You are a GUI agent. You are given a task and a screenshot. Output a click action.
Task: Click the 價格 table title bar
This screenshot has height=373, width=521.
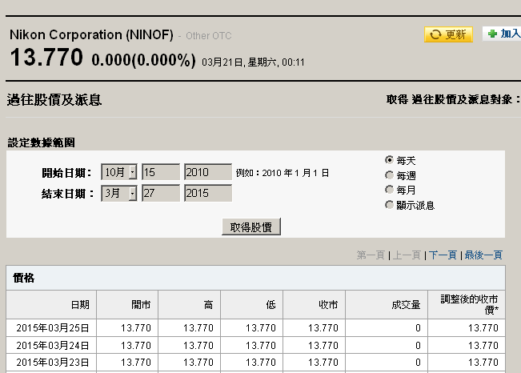tap(256, 278)
